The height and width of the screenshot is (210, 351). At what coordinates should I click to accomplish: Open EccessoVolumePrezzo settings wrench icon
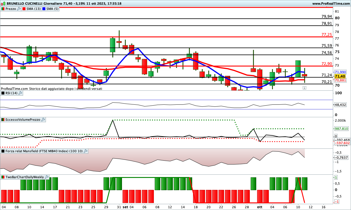coord(43,120)
